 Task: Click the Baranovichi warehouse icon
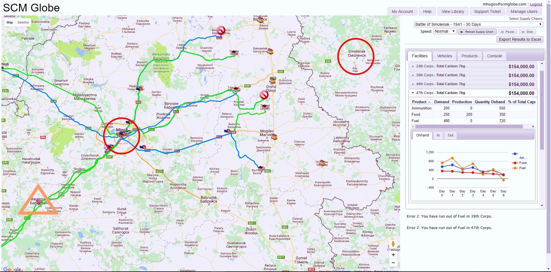pos(40,201)
